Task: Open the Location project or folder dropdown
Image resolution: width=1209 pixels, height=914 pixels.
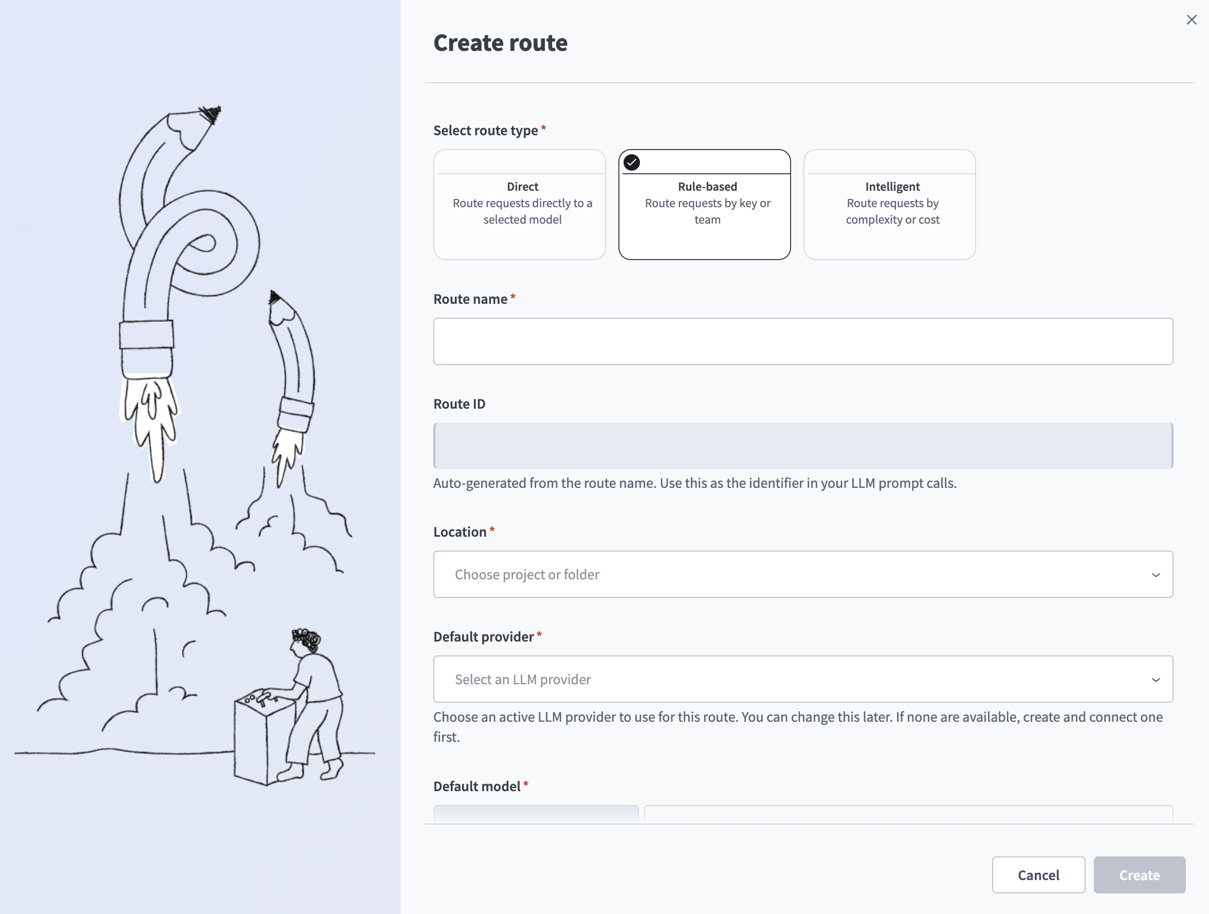Action: [803, 574]
